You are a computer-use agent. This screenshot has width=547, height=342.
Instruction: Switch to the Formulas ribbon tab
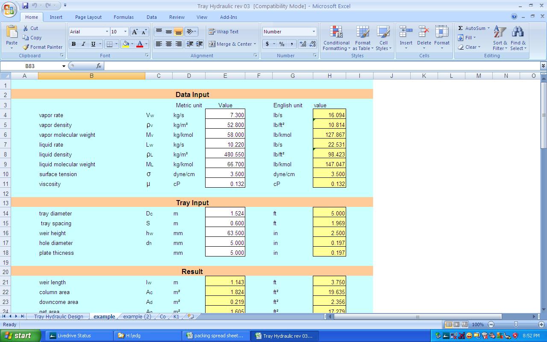tap(124, 17)
